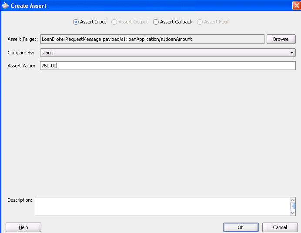Screen dimensions: 301x233
Task: Select the Assert Input radio button
Action: tap(76, 22)
